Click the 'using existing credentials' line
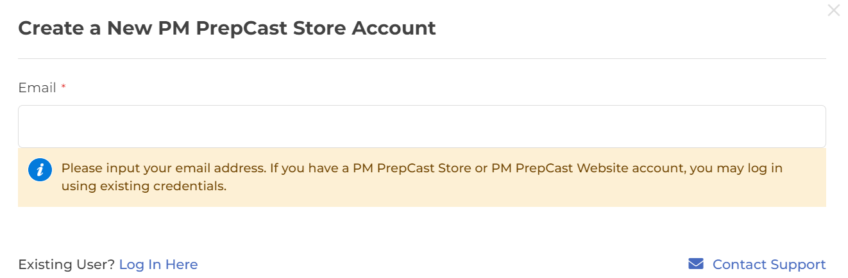 tap(144, 186)
